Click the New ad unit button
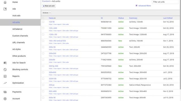The image size is (181, 101). pos(49,6)
